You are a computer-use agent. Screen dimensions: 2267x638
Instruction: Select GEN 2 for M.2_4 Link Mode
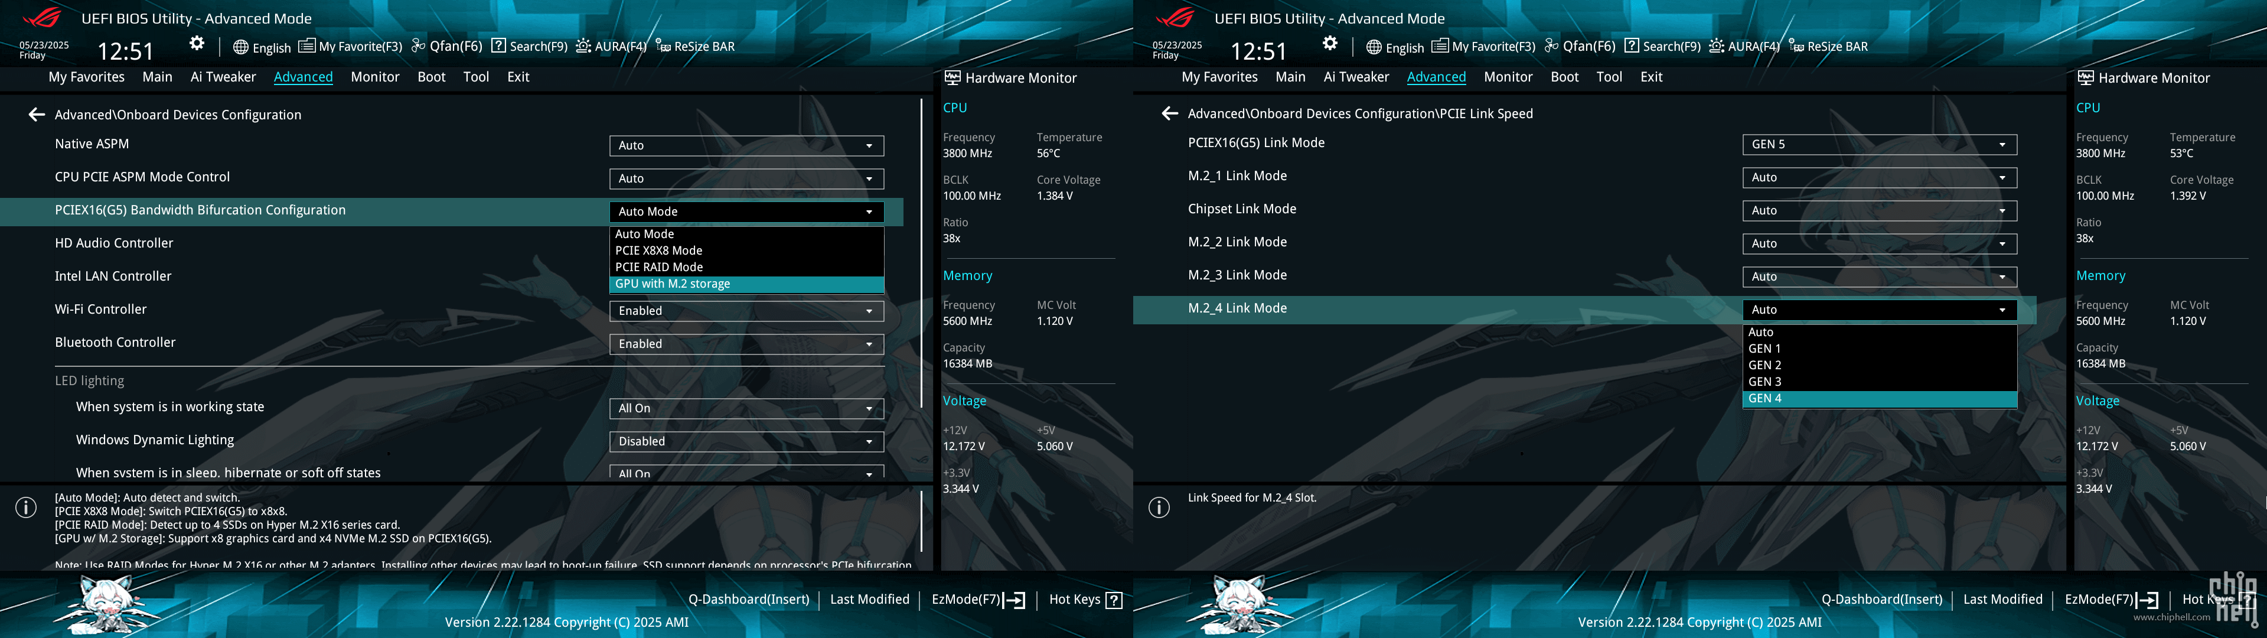[x=1880, y=365]
